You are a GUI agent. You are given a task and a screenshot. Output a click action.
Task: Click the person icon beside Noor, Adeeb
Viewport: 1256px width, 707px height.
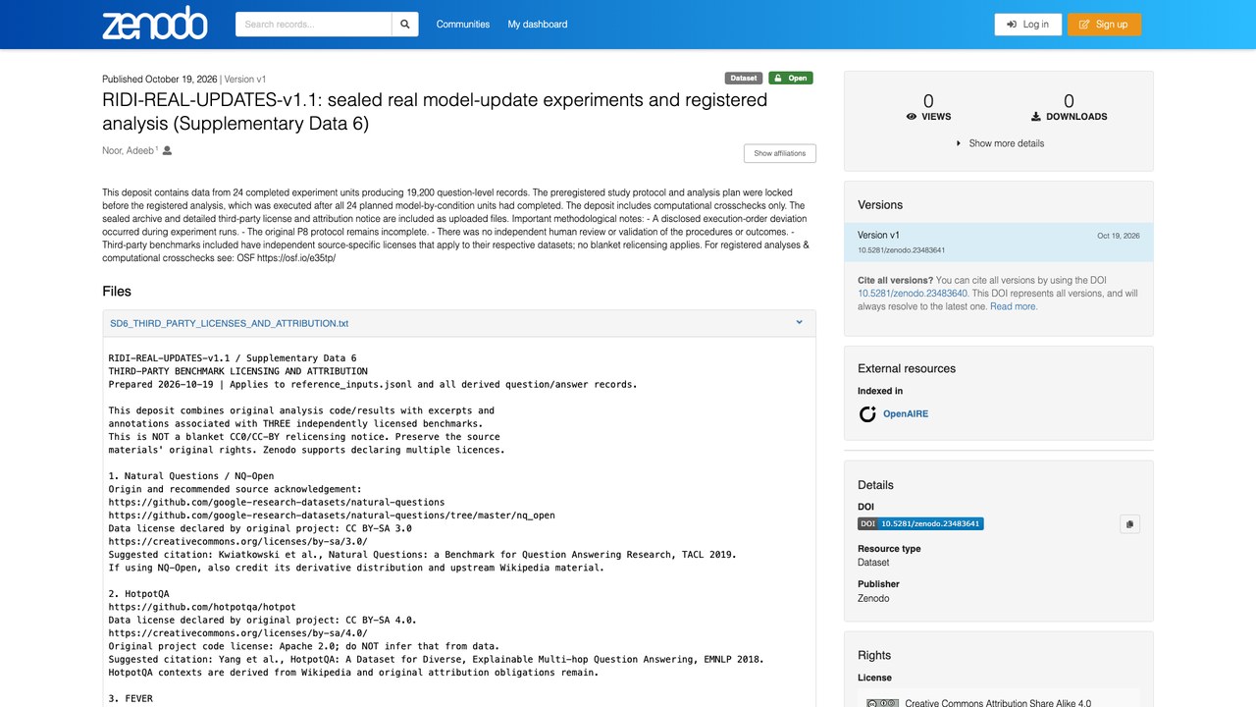click(167, 151)
